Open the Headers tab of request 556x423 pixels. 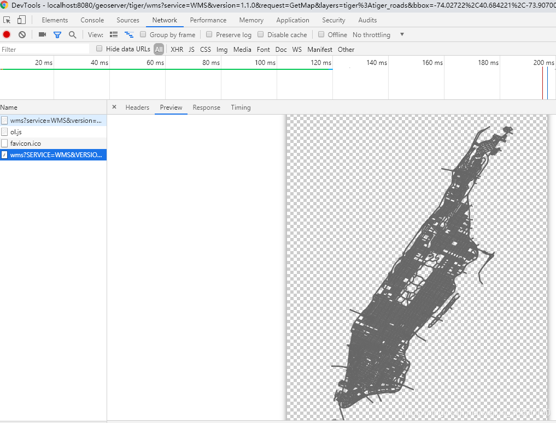click(137, 108)
